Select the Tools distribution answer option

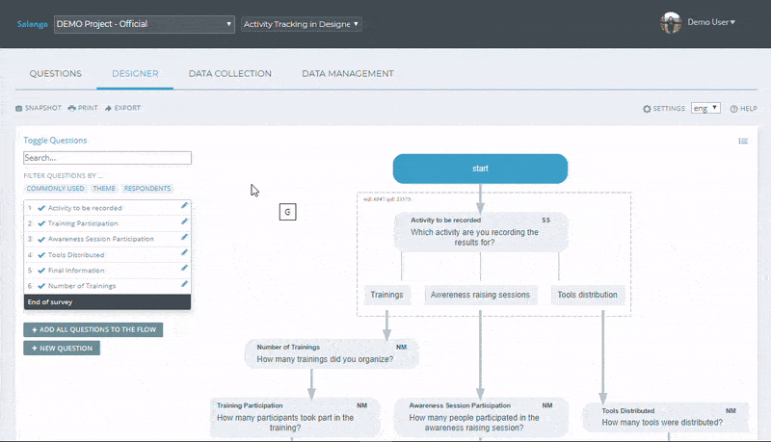tap(588, 295)
